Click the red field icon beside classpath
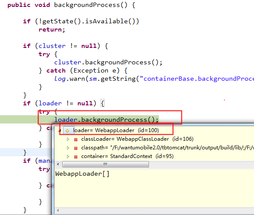The height and width of the screenshot is (215, 254). 76,148
